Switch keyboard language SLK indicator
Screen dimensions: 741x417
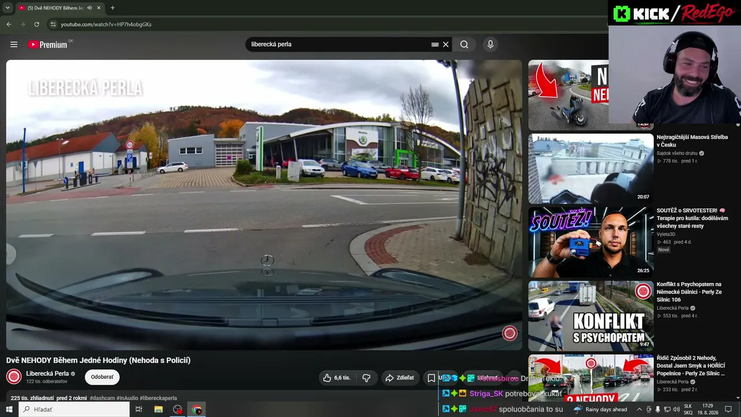pyautogui.click(x=688, y=409)
